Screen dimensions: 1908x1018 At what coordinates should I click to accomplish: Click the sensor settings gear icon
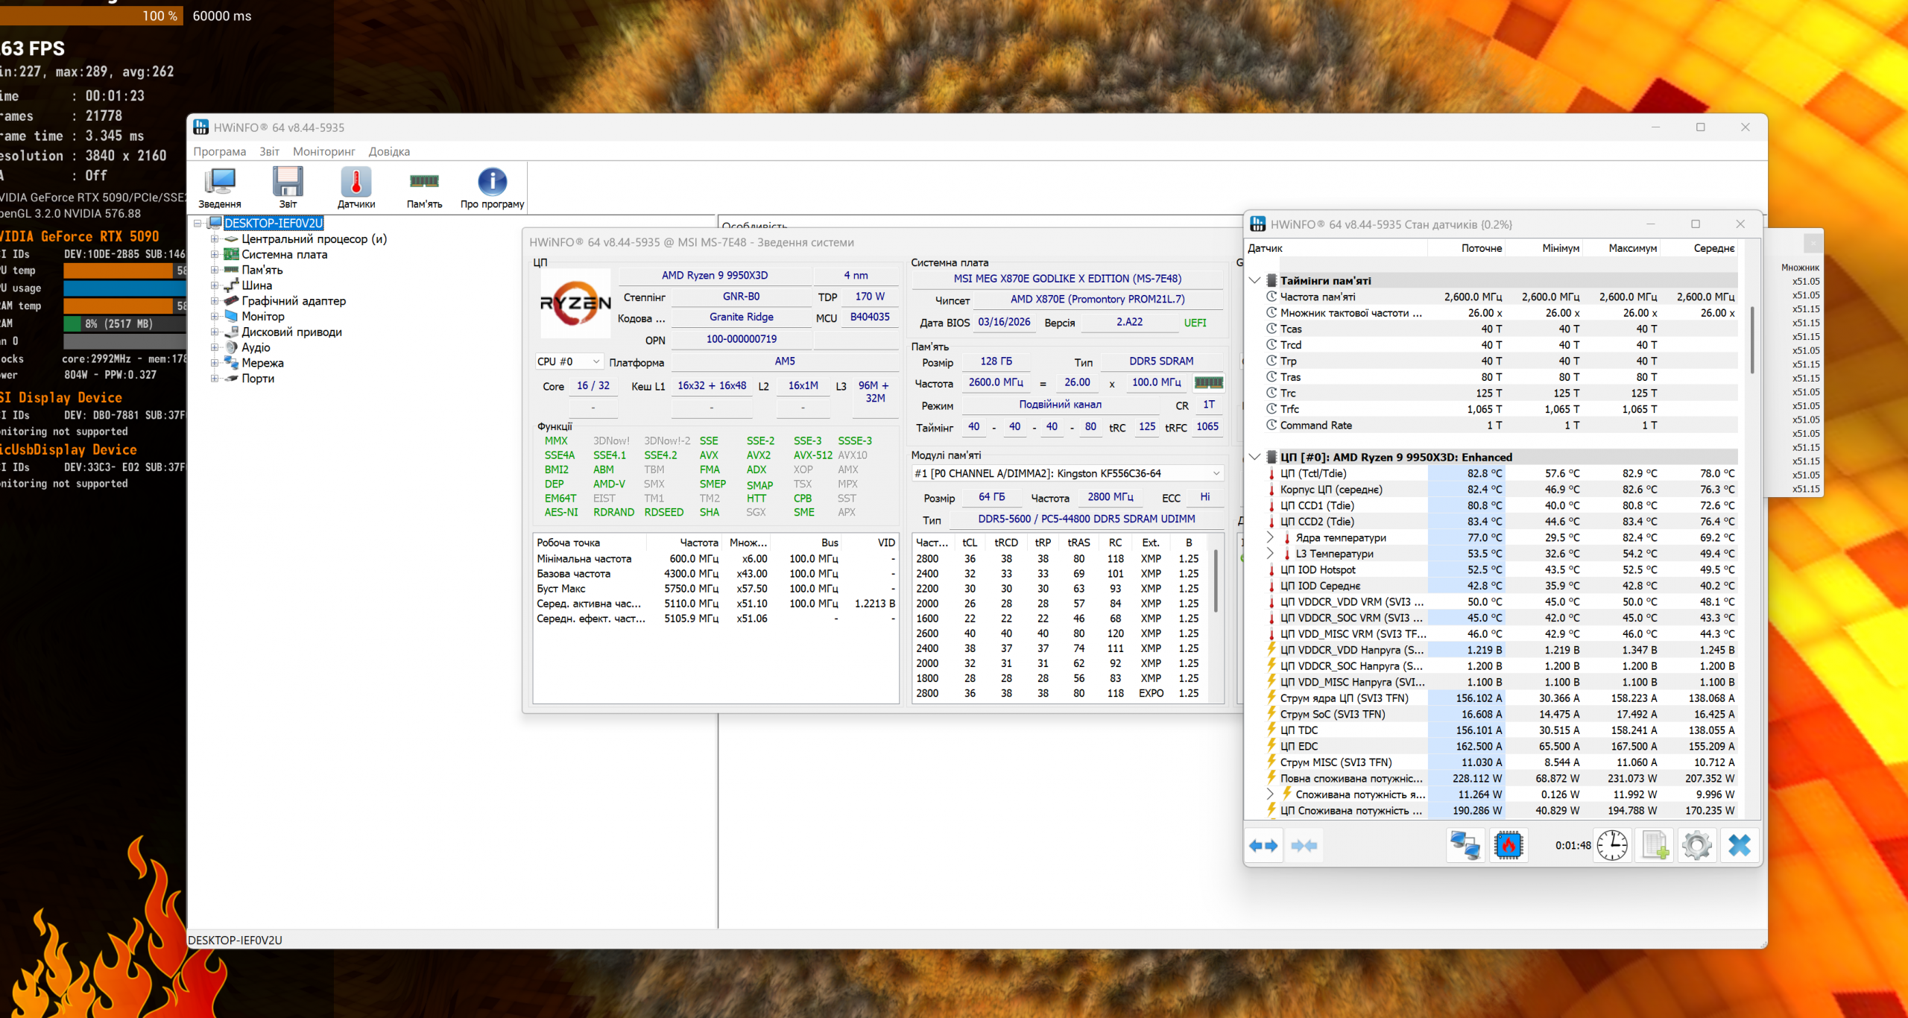click(1696, 845)
